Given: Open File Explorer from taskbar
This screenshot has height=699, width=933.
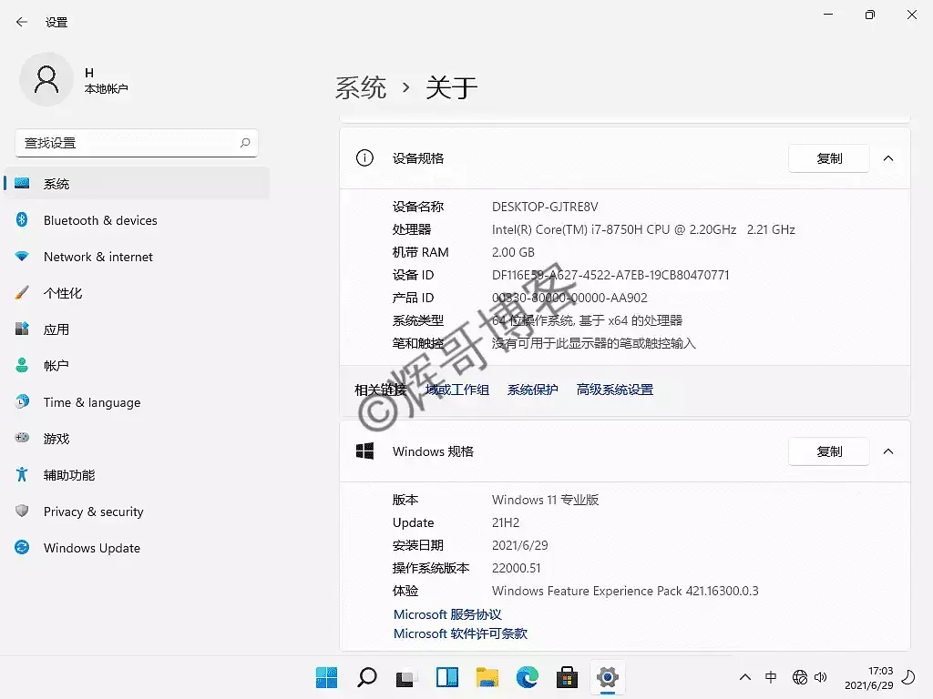Looking at the screenshot, I should tap(487, 677).
